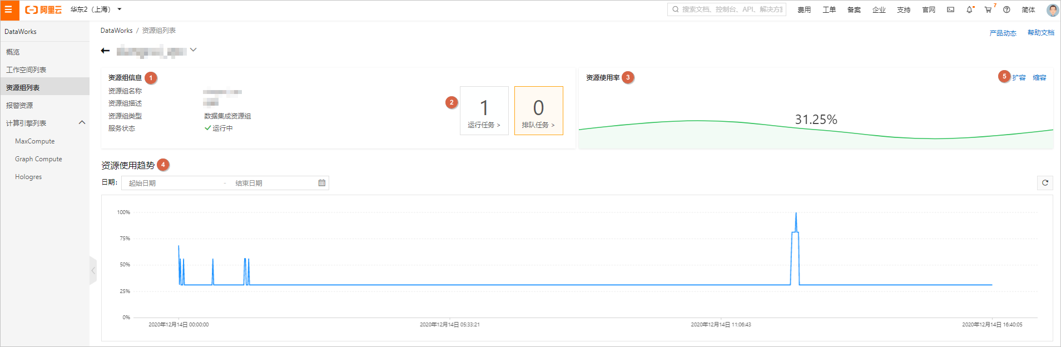The height and width of the screenshot is (347, 1061).
Task: Open the hamburger main menu
Action: (x=8, y=9)
